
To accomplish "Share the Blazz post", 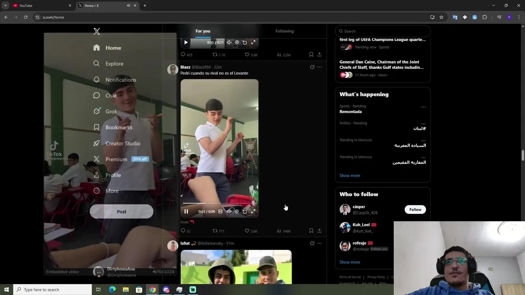I will (x=320, y=231).
